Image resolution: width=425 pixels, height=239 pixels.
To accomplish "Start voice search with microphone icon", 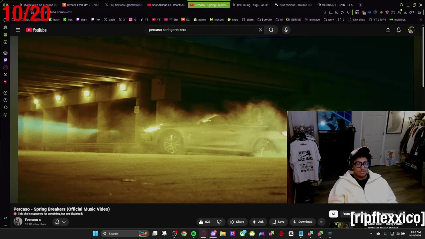I will tap(286, 30).
